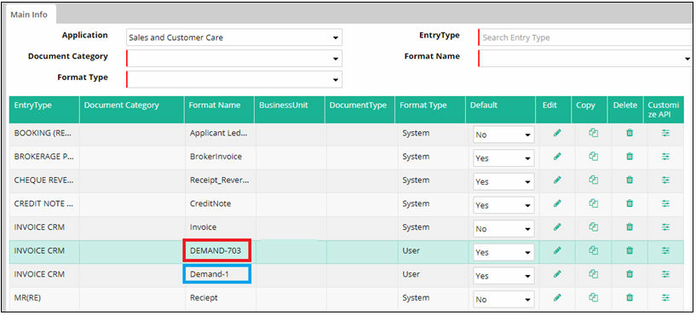Edit the Reciept format row
This screenshot has height=315, width=696.
[557, 298]
